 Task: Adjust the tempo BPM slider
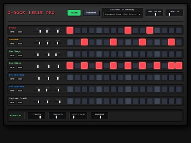coord(154,14)
